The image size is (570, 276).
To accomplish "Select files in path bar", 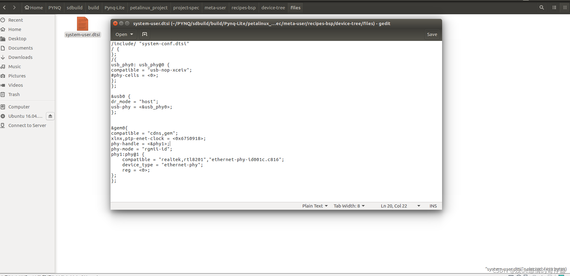I will (x=296, y=7).
